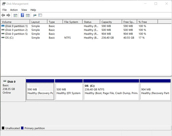Click the Forward arrow toolbar icon
Image resolution: width=172 pixels, height=136 pixels.
8,15
